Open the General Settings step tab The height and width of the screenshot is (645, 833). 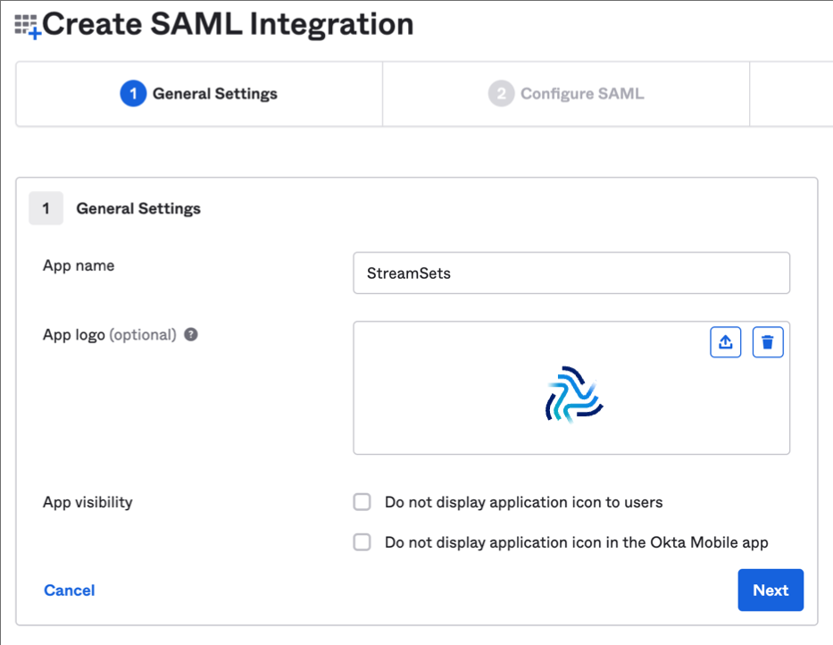pos(199,94)
